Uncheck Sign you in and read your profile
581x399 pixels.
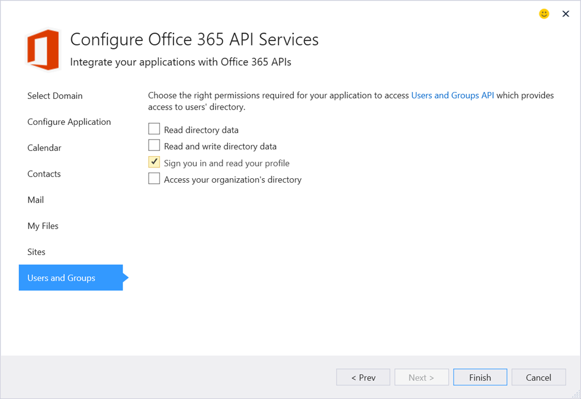pos(154,162)
